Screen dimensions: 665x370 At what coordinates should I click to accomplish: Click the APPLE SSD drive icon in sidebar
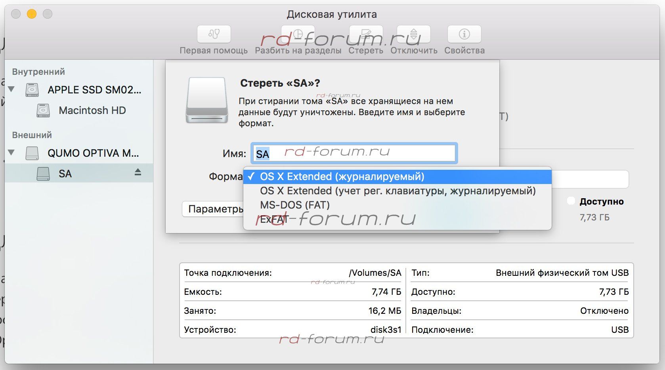coord(32,90)
